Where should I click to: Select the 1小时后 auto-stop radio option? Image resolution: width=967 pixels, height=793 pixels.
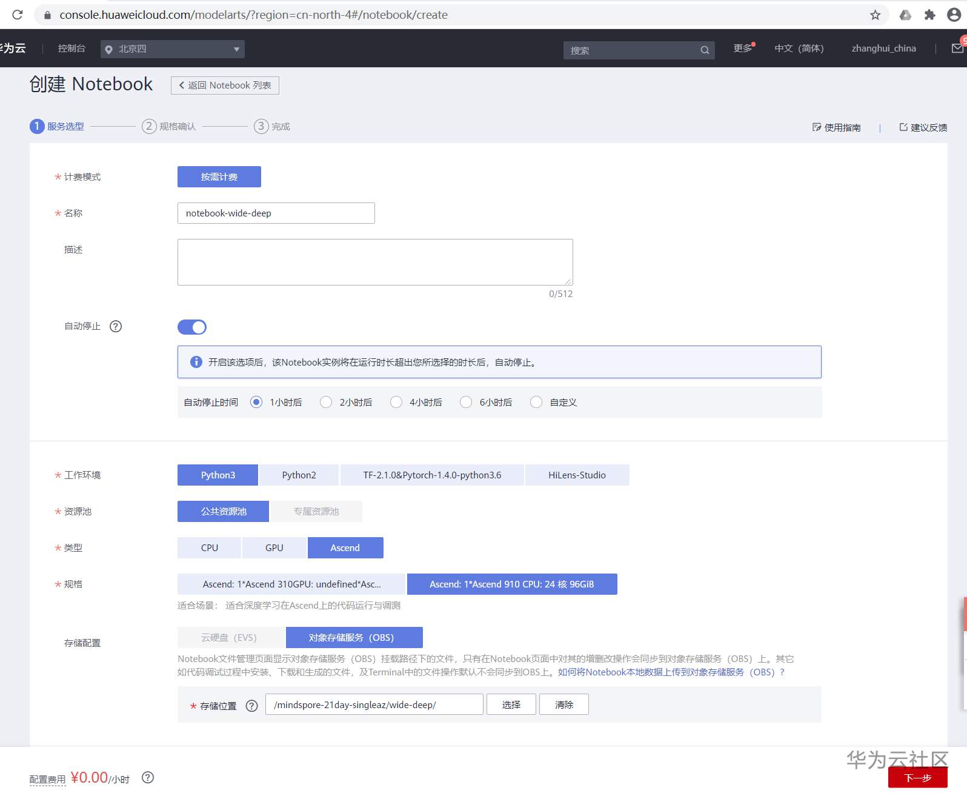(x=256, y=402)
